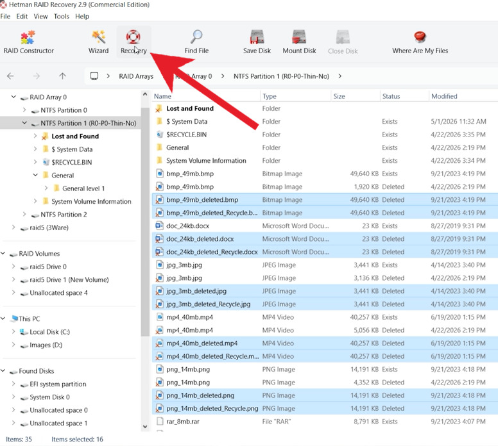Image resolution: width=498 pixels, height=446 pixels.
Task: Click the $RECYCLE.BIN icon in file list
Action: (159, 135)
